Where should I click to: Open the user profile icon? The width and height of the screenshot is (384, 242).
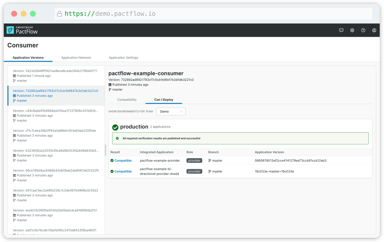tap(374, 30)
